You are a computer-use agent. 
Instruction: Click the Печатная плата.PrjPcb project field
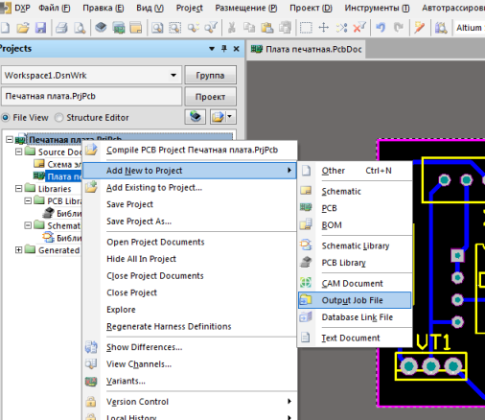point(91,96)
